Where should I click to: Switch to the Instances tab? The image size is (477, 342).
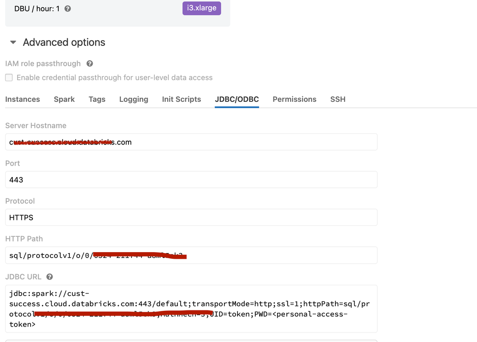tap(22, 99)
